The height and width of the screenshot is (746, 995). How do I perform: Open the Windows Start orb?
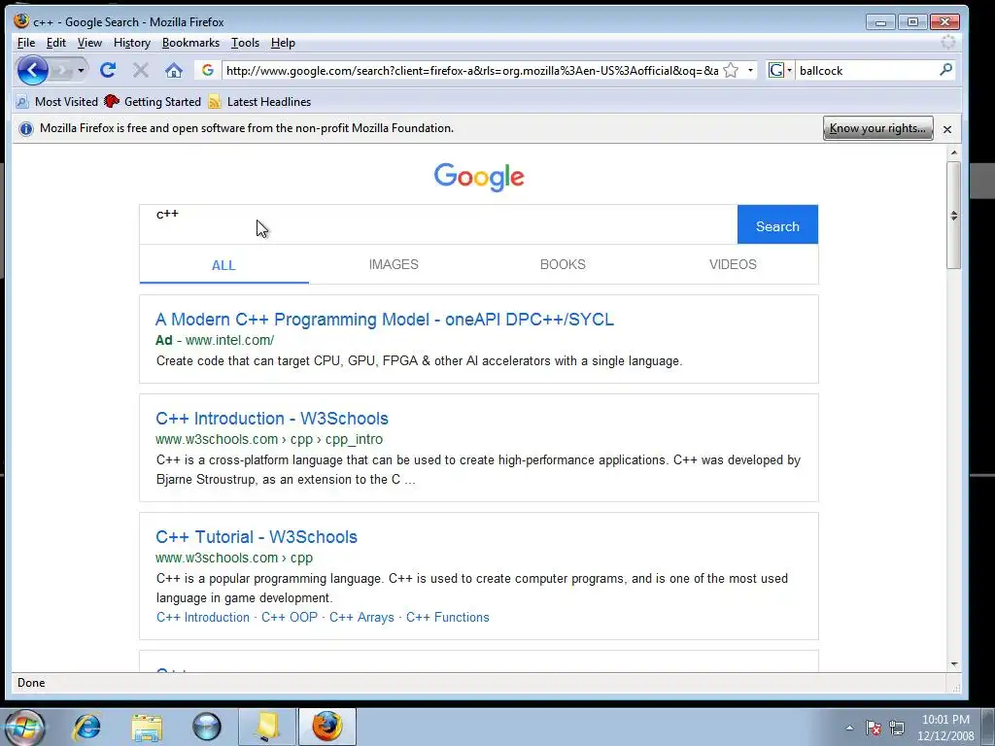click(x=23, y=727)
